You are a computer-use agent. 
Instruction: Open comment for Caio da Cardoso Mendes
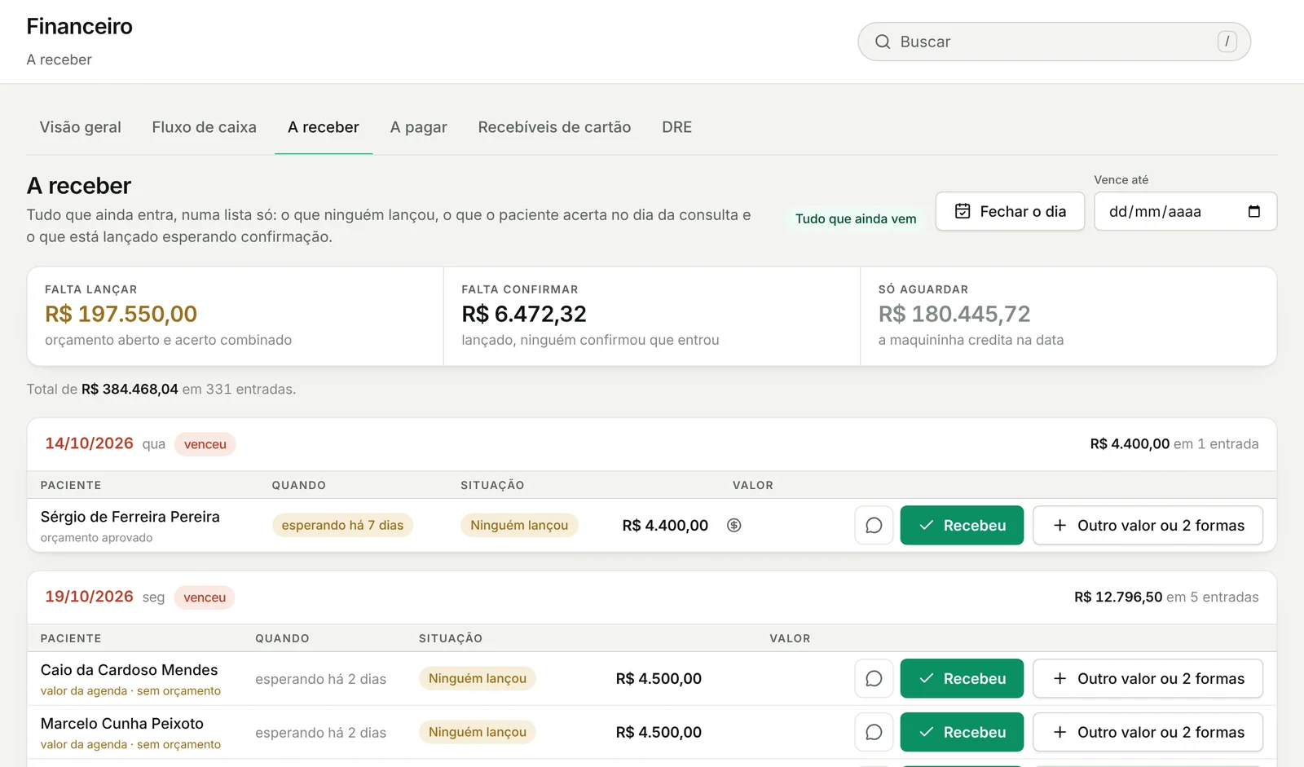(x=874, y=679)
